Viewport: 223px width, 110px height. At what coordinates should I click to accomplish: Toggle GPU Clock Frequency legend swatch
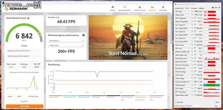(x=157, y=96)
